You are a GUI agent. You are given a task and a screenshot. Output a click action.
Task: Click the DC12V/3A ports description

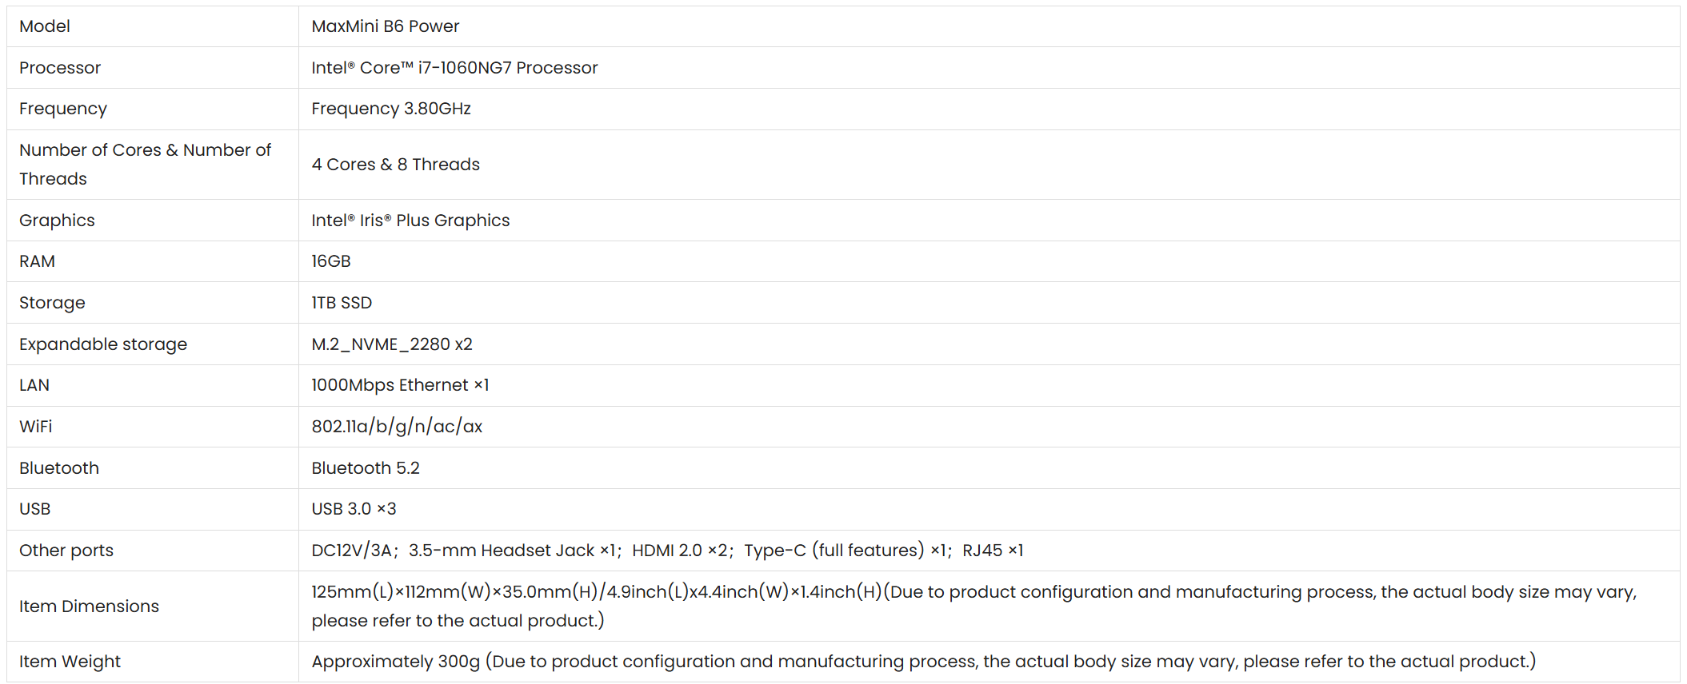pyautogui.click(x=667, y=551)
